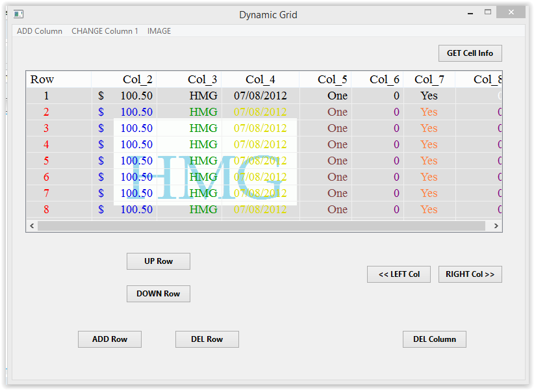Click the DEL Column button
The height and width of the screenshot is (390, 534).
(x=435, y=339)
